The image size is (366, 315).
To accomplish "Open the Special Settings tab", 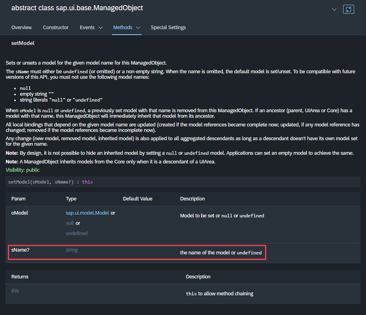I will pyautogui.click(x=168, y=28).
